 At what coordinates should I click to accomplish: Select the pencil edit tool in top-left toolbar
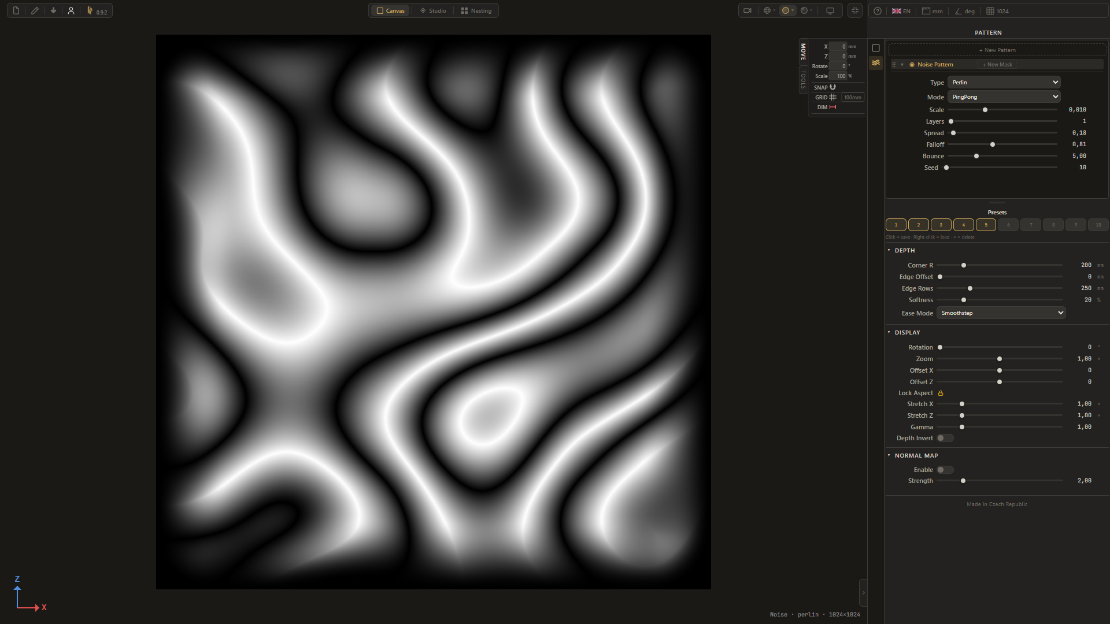tap(34, 10)
